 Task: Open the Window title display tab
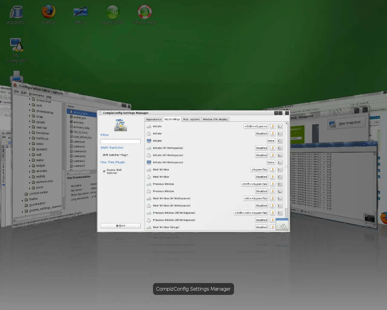[215, 119]
